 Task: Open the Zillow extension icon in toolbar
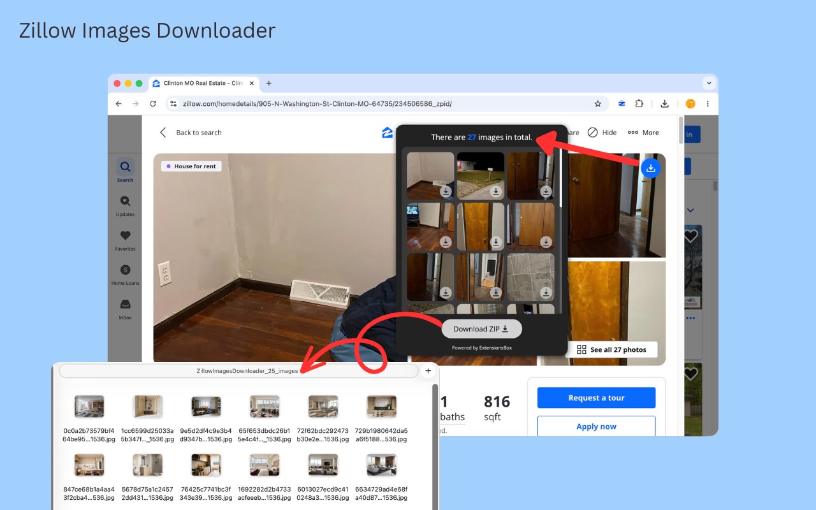tap(622, 104)
